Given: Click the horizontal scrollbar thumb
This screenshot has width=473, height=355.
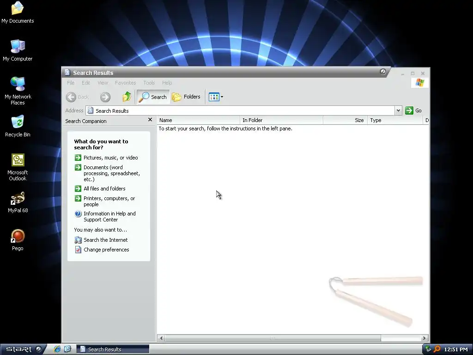Looking at the screenshot, I should (x=273, y=338).
